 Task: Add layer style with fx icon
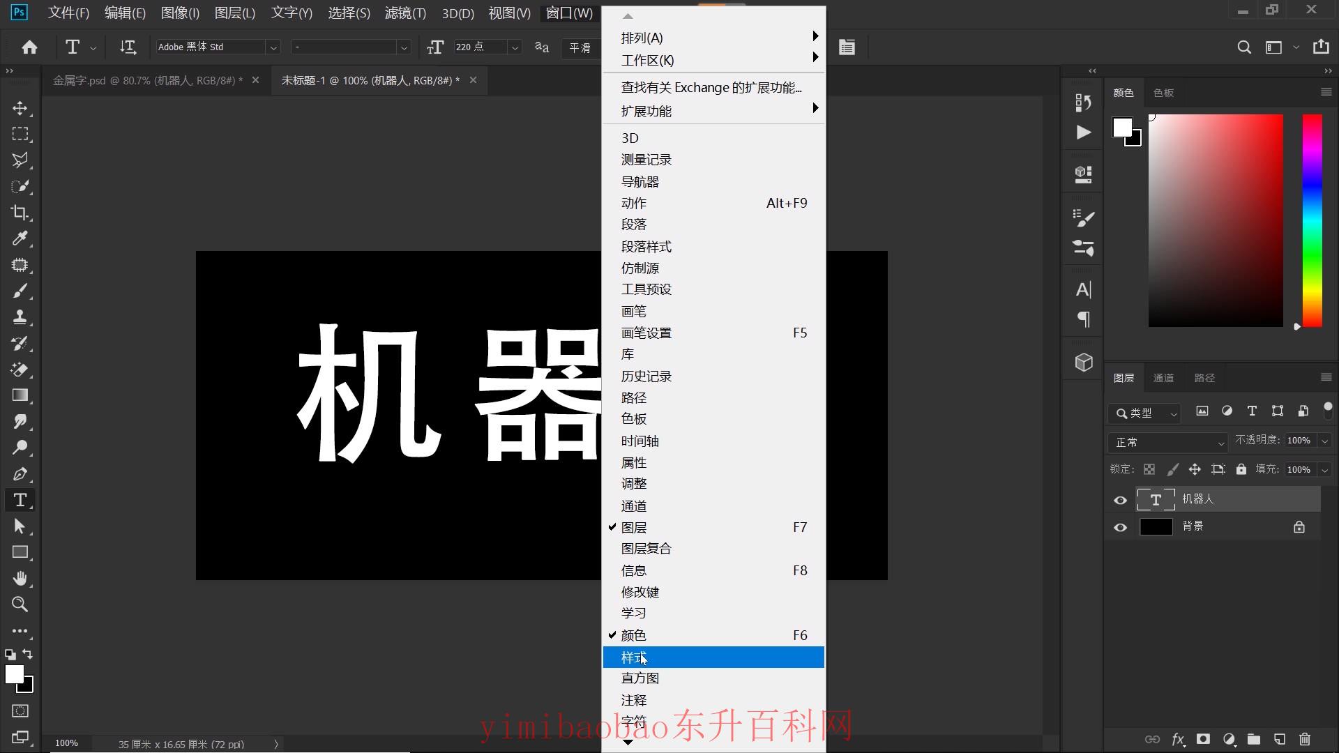[1178, 739]
